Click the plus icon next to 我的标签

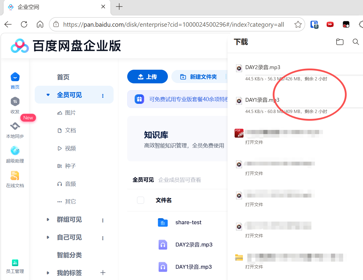[103, 273]
